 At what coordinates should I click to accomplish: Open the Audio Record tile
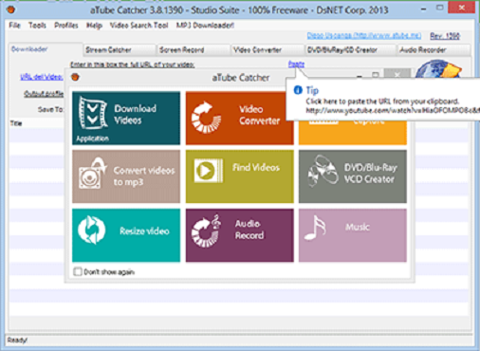coord(240,235)
